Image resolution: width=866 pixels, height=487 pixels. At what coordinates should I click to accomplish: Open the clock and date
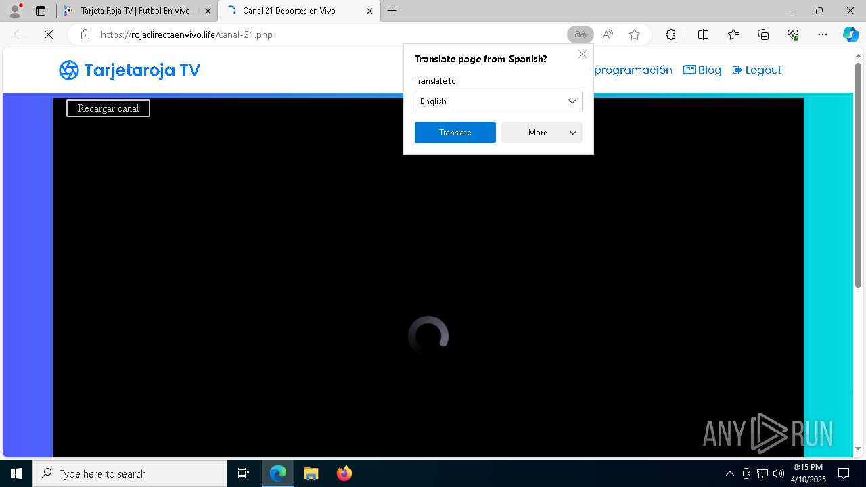click(x=809, y=473)
